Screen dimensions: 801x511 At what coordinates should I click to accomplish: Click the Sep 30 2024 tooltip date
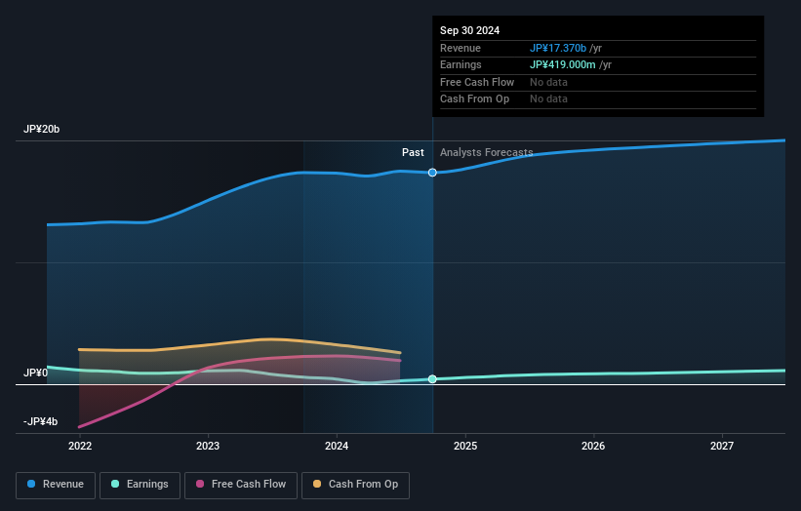click(470, 30)
